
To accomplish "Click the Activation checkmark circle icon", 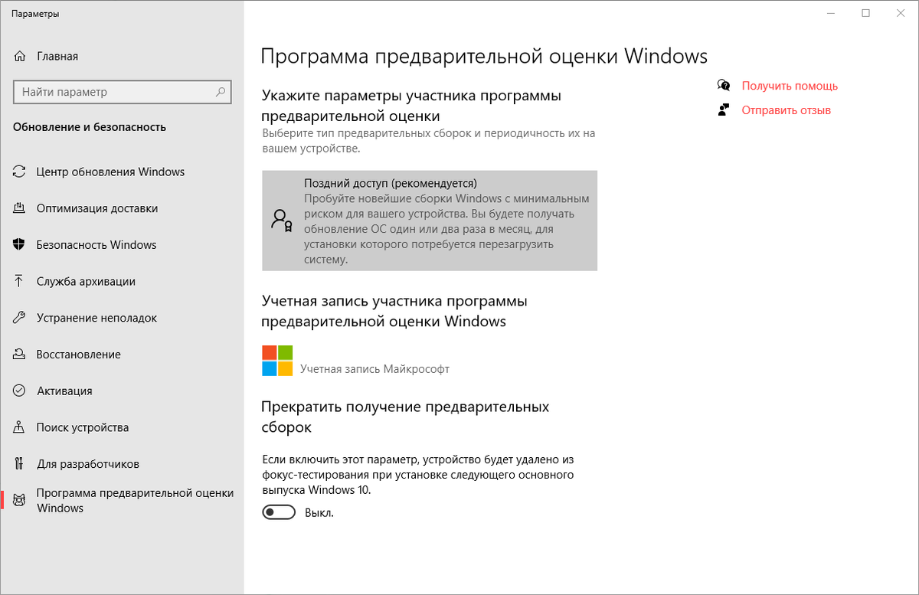I will click(20, 391).
